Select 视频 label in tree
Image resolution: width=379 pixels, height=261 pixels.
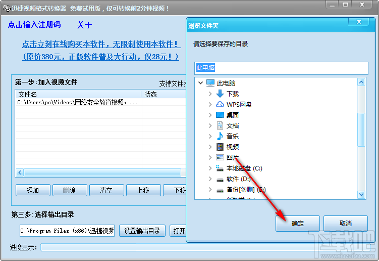point(233,147)
